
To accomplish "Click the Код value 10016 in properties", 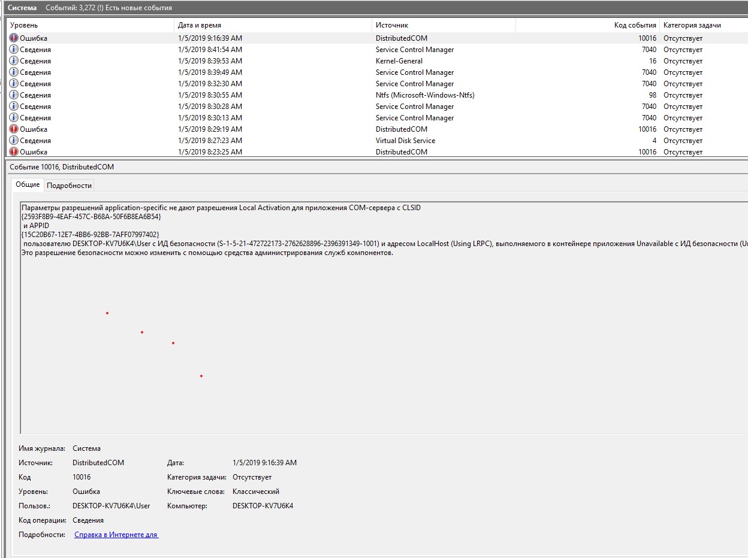I will tap(82, 477).
